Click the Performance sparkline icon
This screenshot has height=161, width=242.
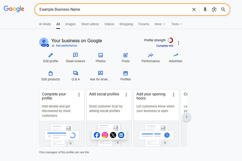click(x=150, y=55)
